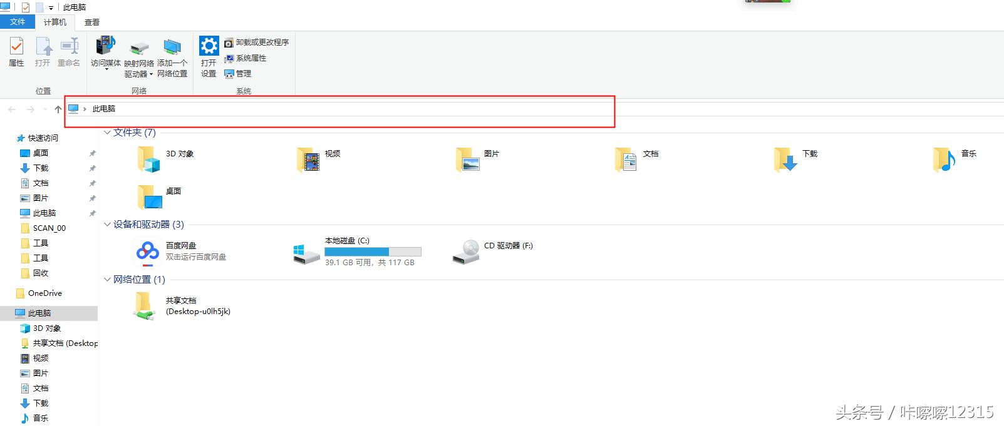Click the Properties (属性) ribbon icon
1004x426 pixels.
click(x=16, y=52)
